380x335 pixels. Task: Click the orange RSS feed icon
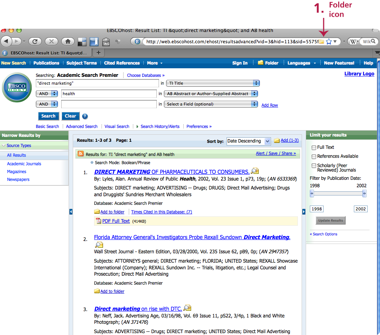pyautogui.click(x=81, y=154)
